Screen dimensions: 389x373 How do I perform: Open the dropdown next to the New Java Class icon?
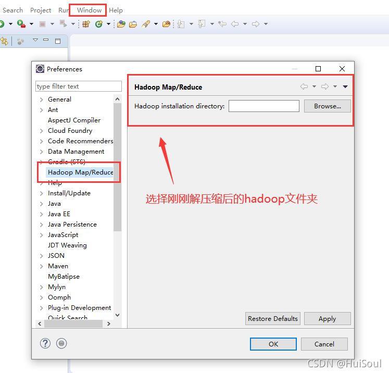point(108,24)
